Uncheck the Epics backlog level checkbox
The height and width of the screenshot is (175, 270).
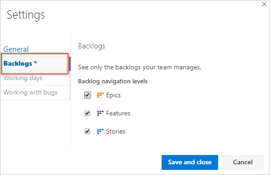coord(87,95)
